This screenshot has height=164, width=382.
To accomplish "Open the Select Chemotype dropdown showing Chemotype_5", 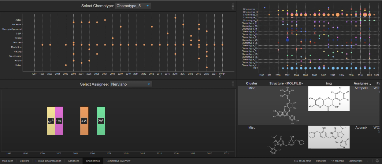I will click(x=133, y=6).
